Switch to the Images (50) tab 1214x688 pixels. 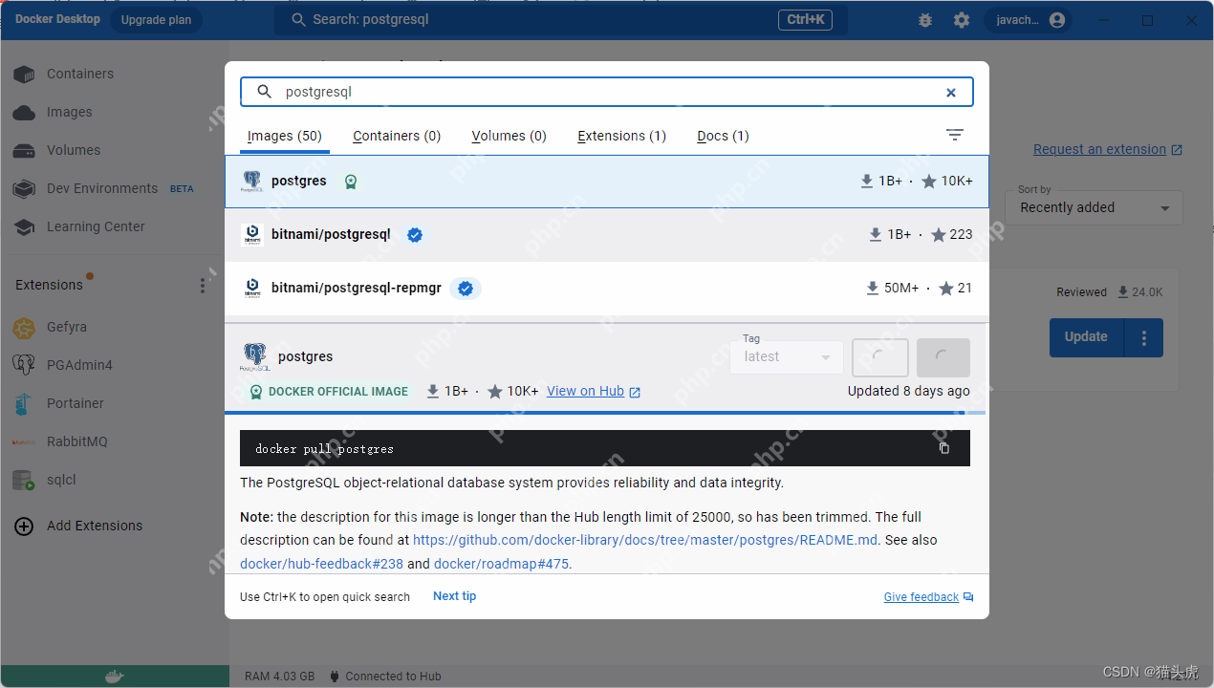pos(285,136)
